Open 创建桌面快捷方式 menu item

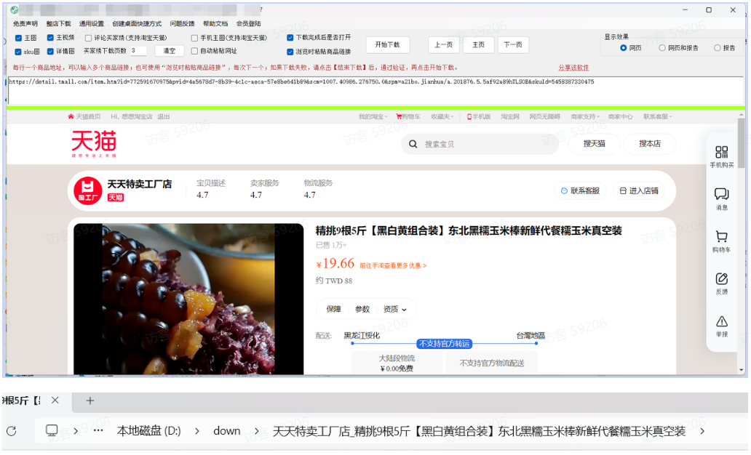137,23
